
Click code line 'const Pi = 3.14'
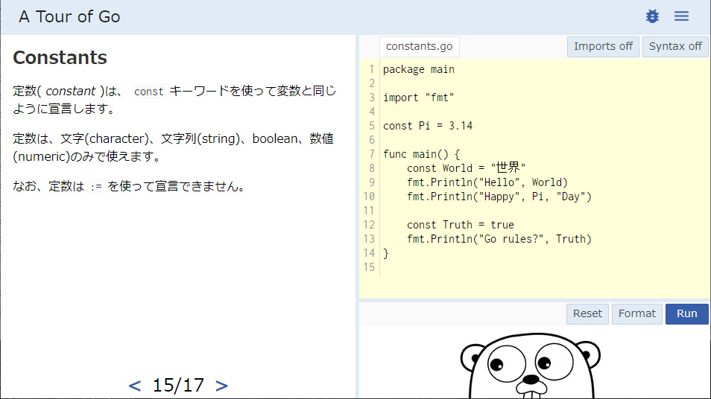click(x=428, y=126)
